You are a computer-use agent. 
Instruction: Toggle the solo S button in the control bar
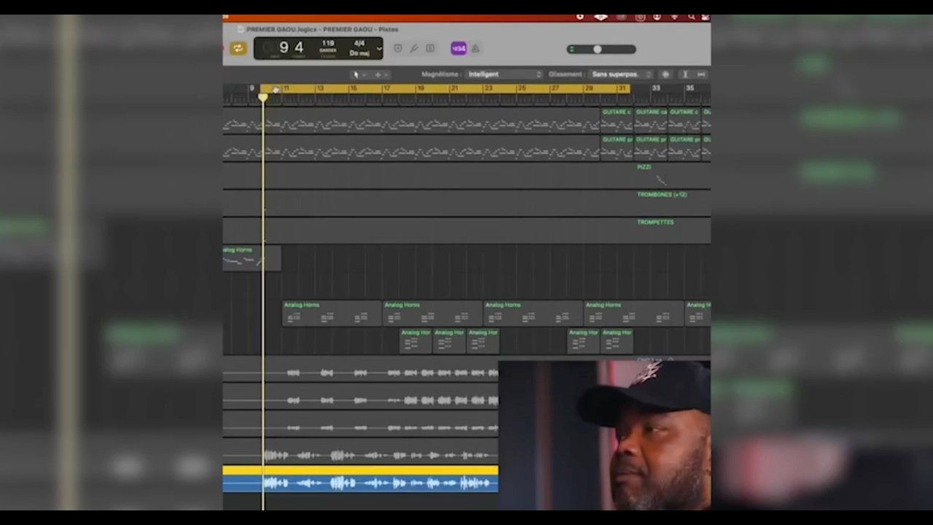click(430, 49)
